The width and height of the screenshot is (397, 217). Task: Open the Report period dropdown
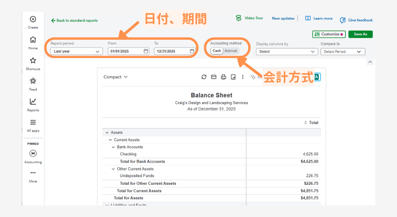(x=77, y=51)
